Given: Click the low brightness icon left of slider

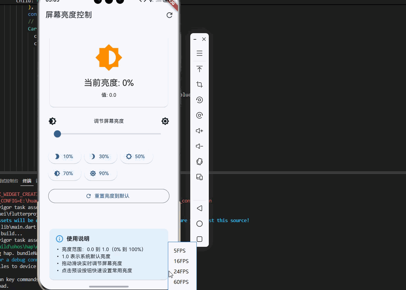Looking at the screenshot, I should click(x=52, y=121).
